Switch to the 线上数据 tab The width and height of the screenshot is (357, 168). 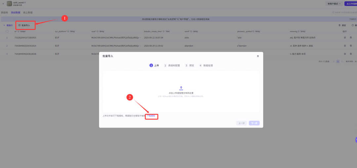tap(28, 12)
